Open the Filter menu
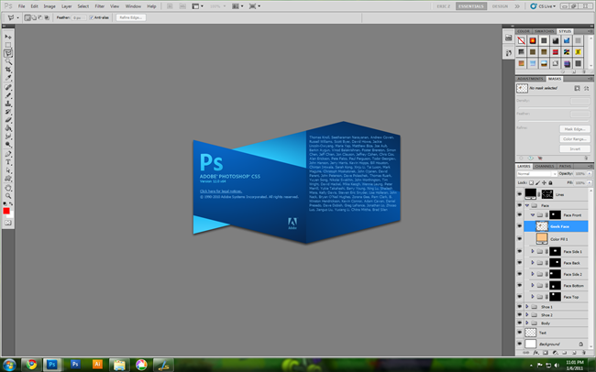Screen dimensions: 596x372 pos(100,6)
